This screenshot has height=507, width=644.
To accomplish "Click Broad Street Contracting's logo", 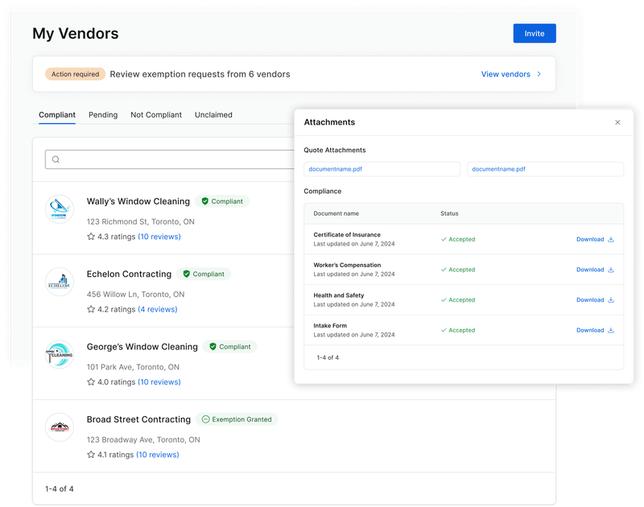I will (x=60, y=427).
